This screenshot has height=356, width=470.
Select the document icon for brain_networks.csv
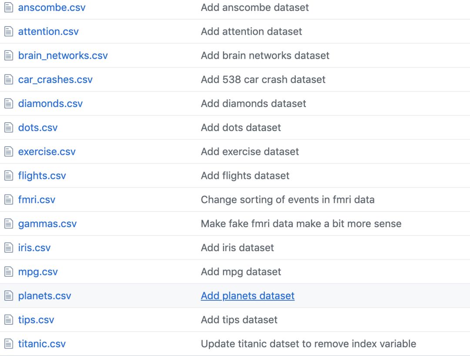coord(9,55)
